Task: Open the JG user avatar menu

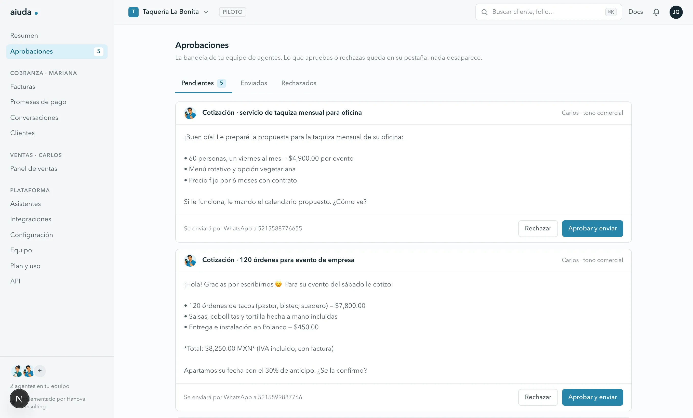Action: (676, 12)
